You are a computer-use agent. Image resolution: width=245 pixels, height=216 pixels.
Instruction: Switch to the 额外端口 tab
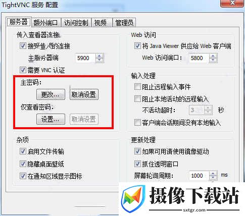45,23
